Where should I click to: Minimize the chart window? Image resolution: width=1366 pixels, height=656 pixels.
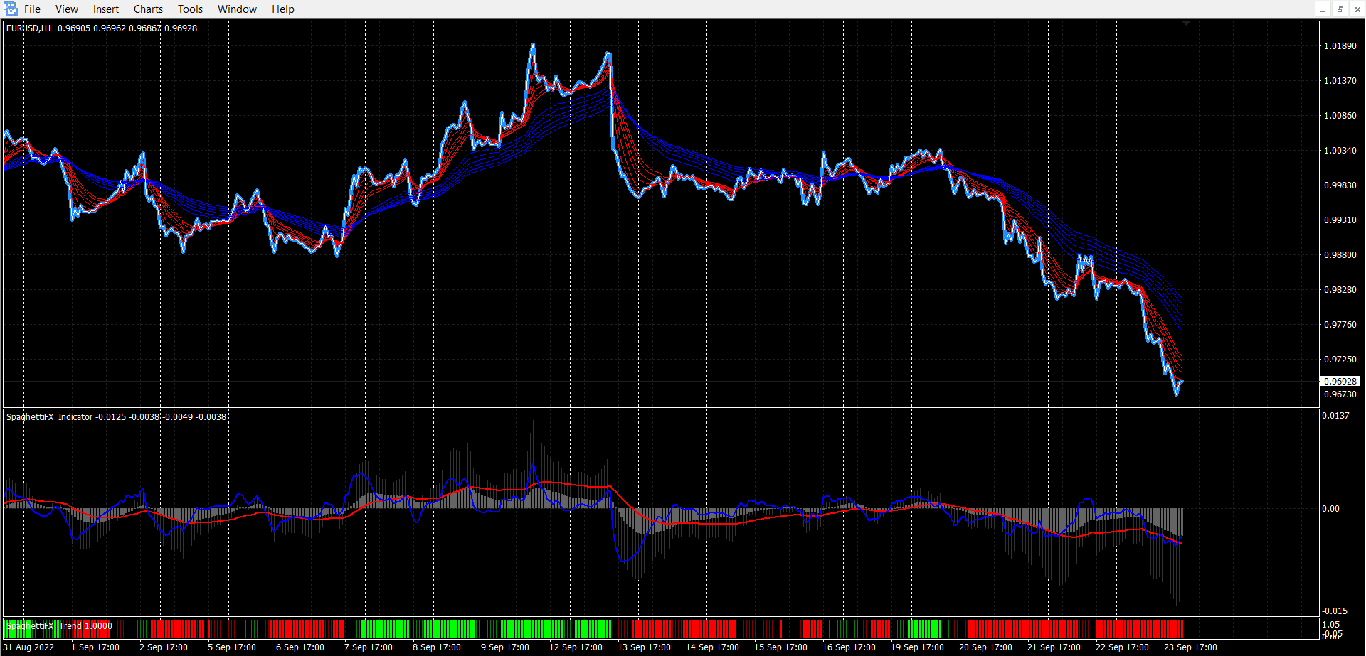coord(1323,9)
